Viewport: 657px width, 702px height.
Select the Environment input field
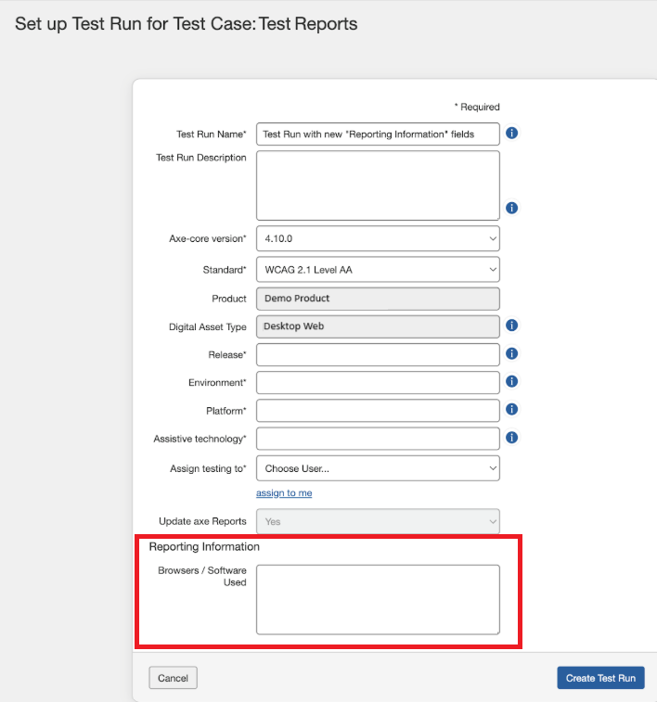(378, 382)
